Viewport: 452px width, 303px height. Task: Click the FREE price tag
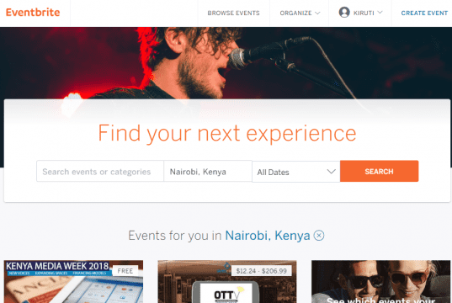pos(125,271)
